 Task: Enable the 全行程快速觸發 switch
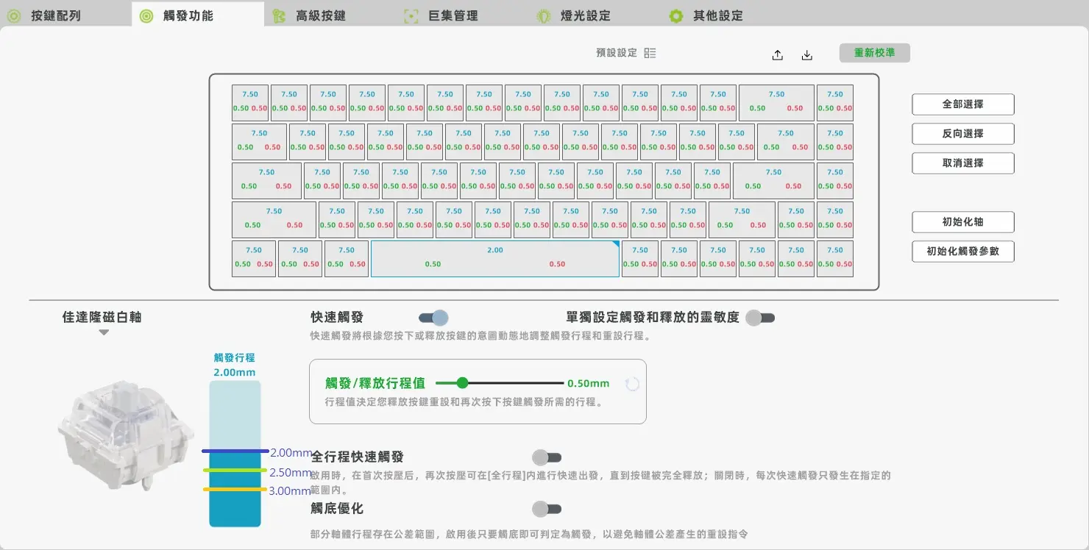tap(547, 457)
